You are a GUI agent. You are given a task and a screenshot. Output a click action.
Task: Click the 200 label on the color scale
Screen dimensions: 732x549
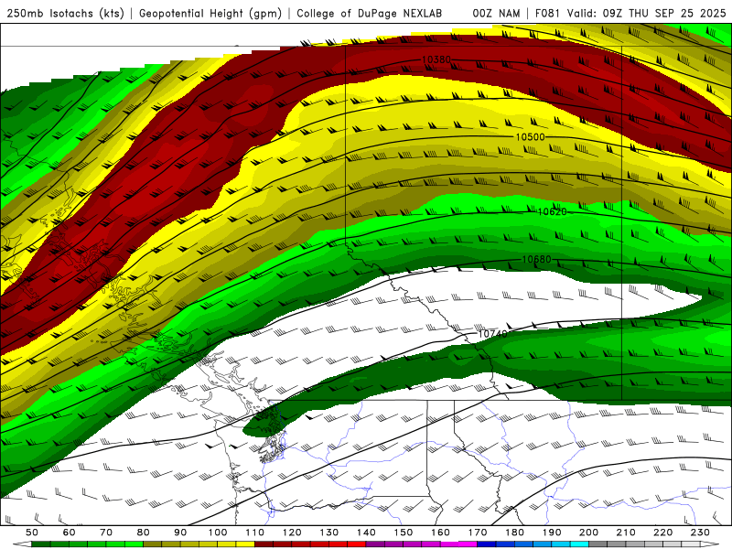589,533
